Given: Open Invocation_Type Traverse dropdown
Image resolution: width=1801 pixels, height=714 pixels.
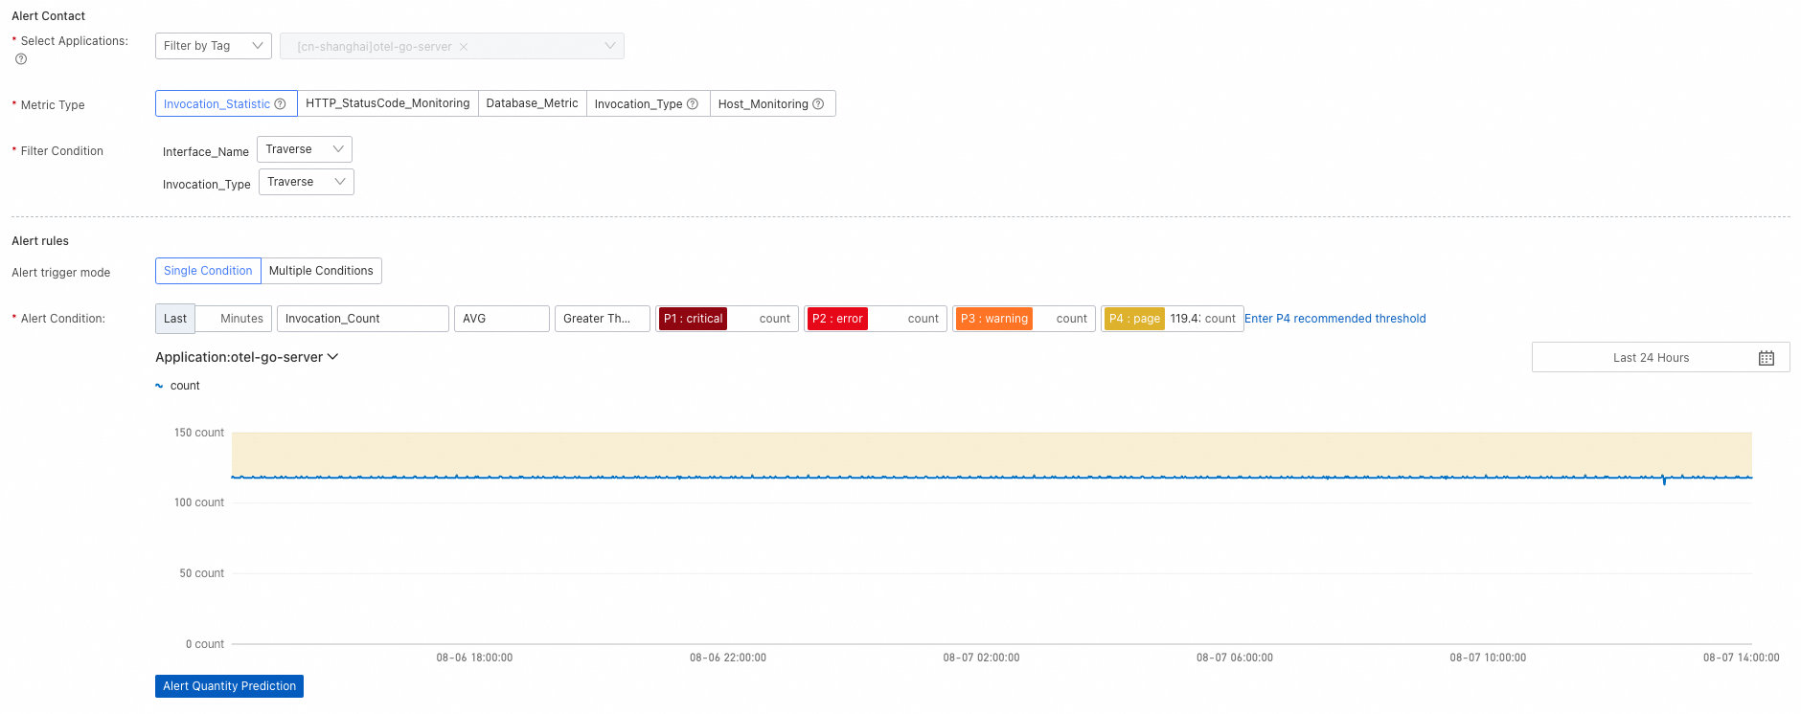Looking at the screenshot, I should [x=307, y=182].
